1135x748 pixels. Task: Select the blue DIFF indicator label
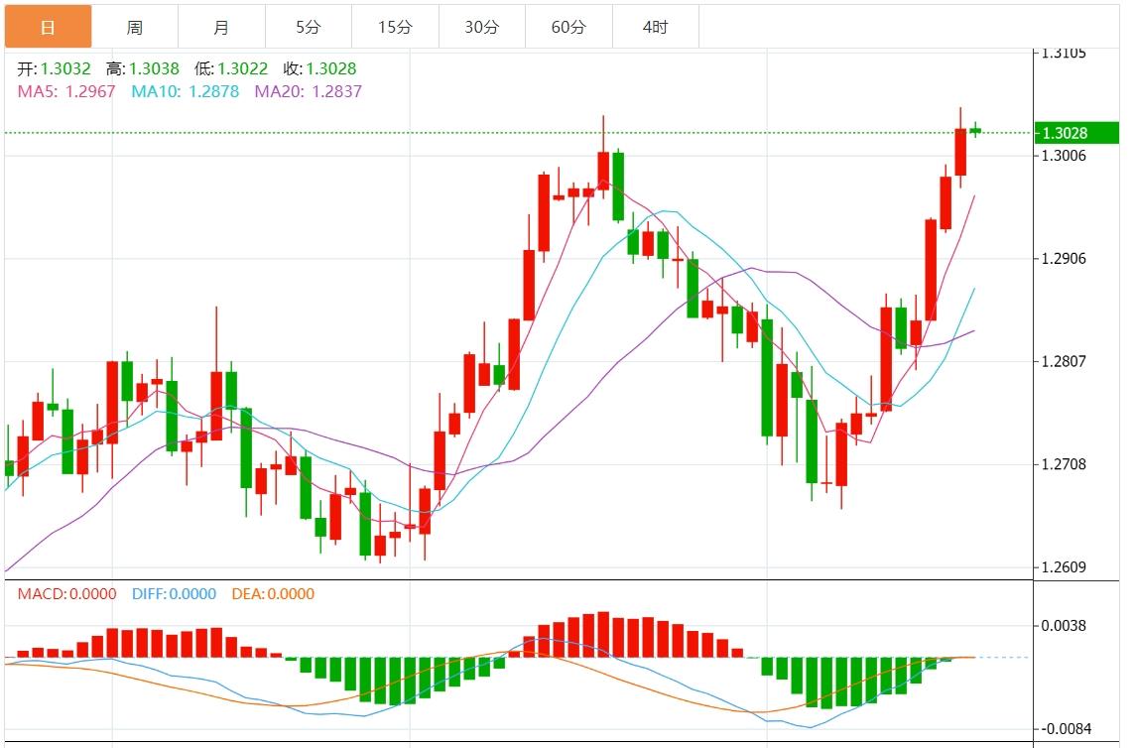[x=174, y=594]
